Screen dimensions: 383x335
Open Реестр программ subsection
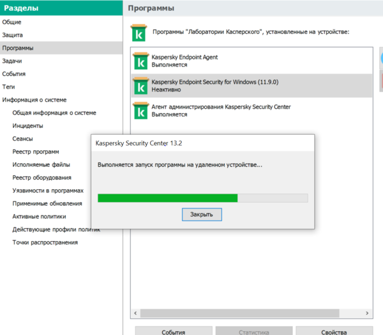36,152
